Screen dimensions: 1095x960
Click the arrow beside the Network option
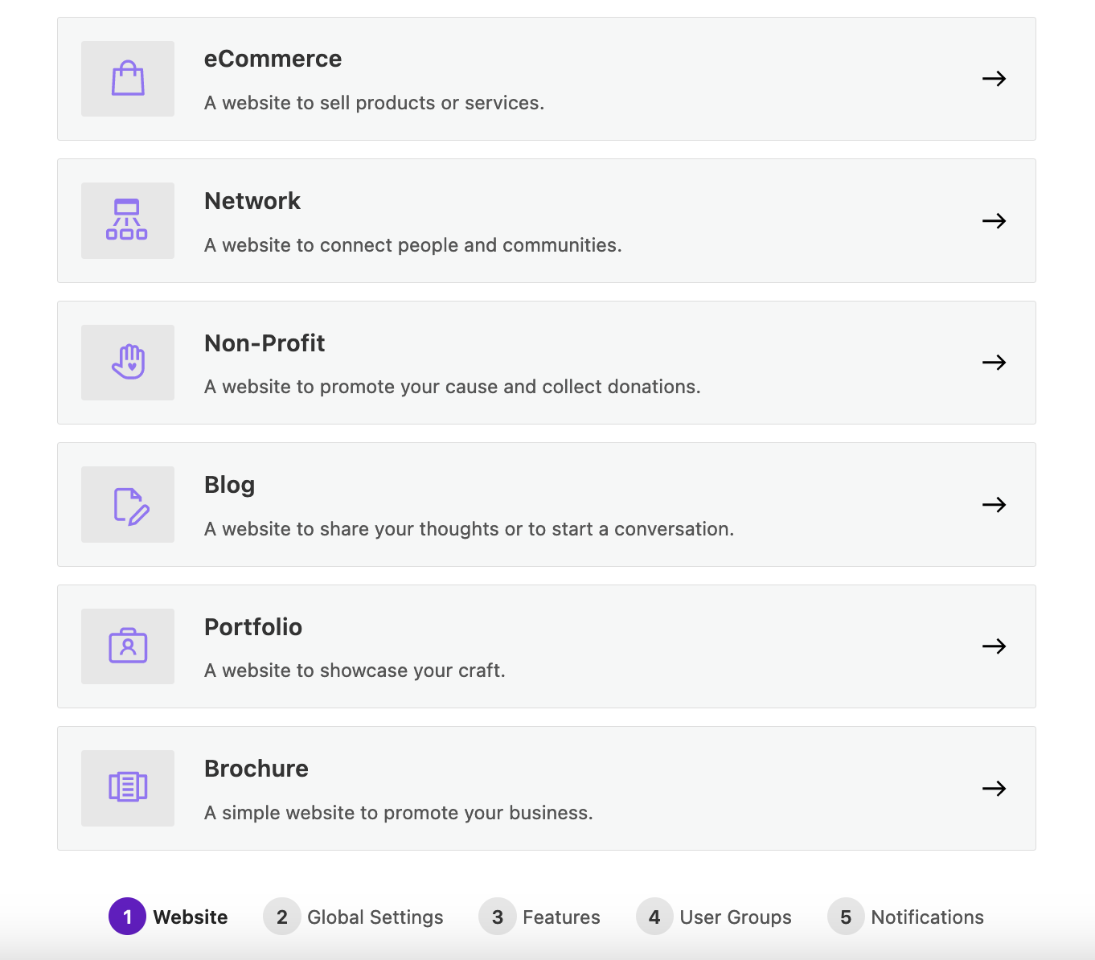tap(995, 220)
